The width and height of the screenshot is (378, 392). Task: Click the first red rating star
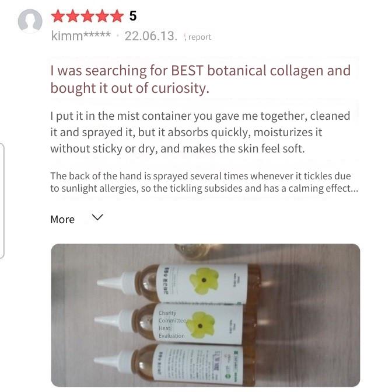pyautogui.click(x=58, y=16)
